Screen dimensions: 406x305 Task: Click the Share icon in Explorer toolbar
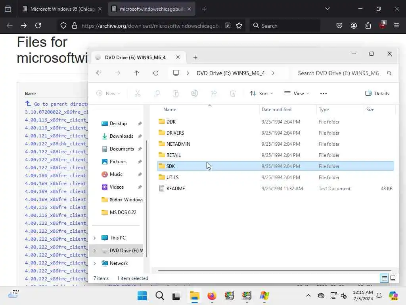tap(214, 93)
